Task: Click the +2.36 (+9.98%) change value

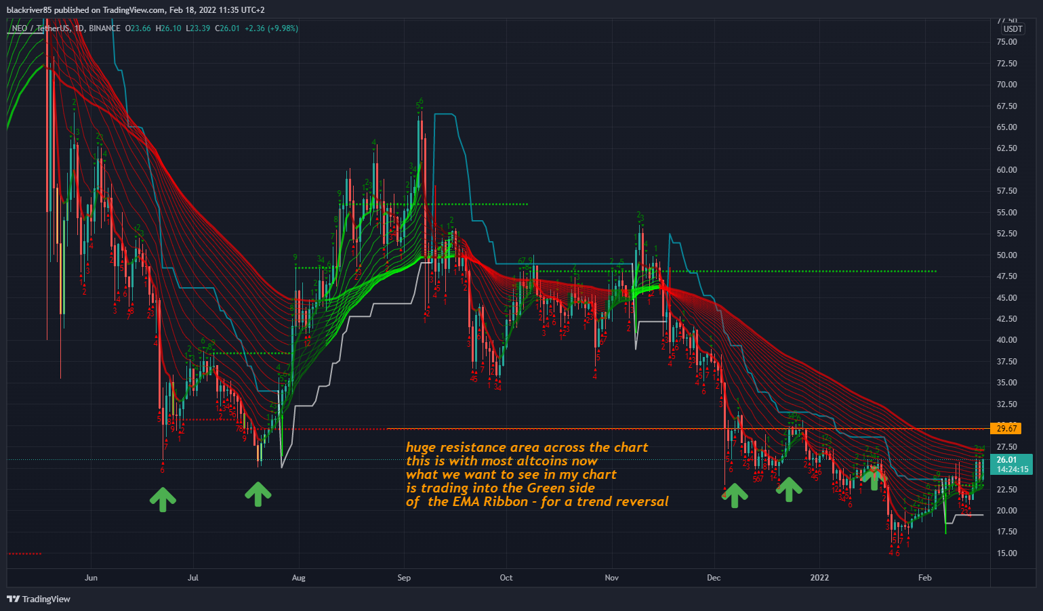Action: (x=272, y=28)
